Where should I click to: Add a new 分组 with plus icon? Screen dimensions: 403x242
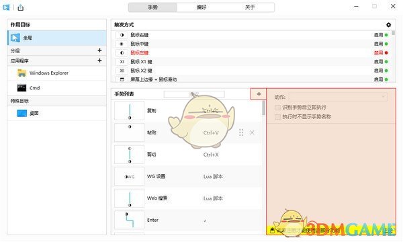(99, 50)
